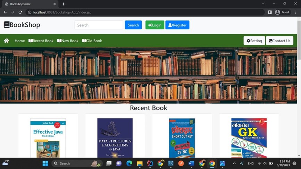
Task: Open a new browser tab
Action: click(63, 4)
